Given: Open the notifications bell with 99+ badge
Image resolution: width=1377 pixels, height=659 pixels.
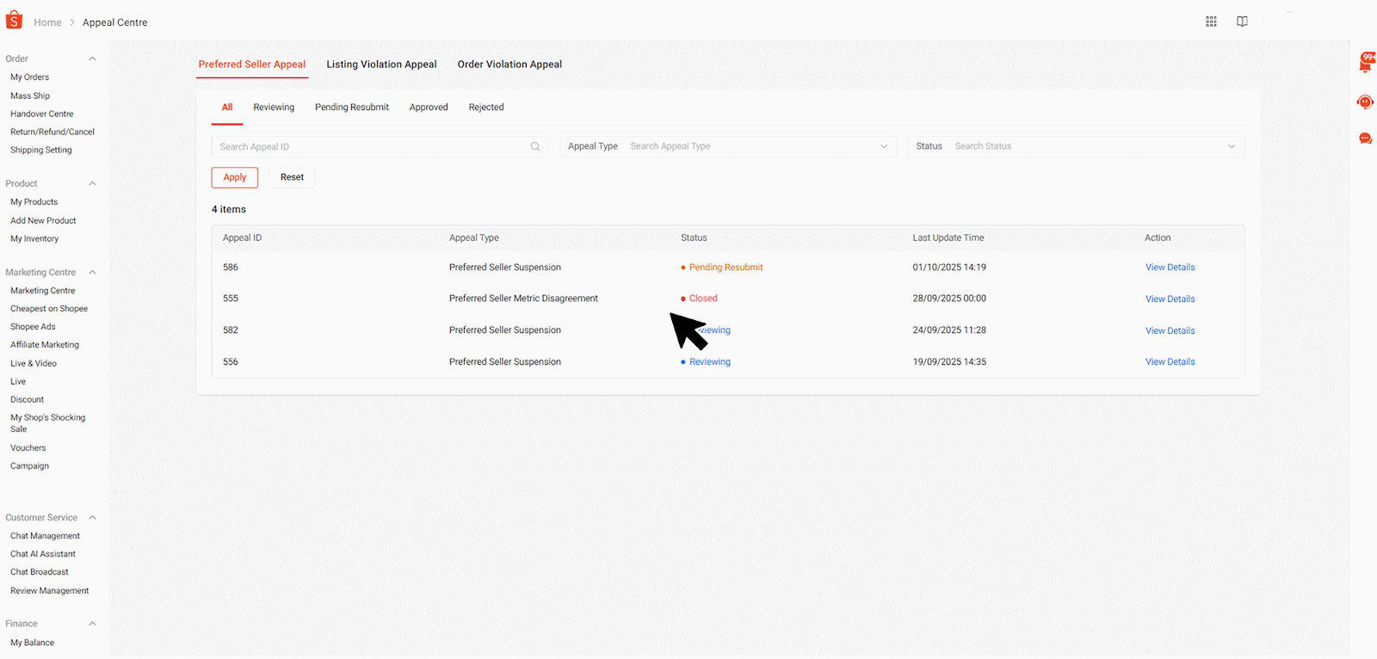Looking at the screenshot, I should coord(1365,64).
